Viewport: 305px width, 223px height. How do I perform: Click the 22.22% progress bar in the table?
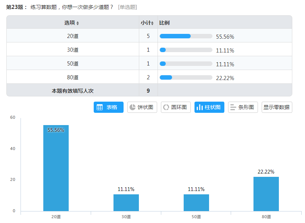point(186,77)
